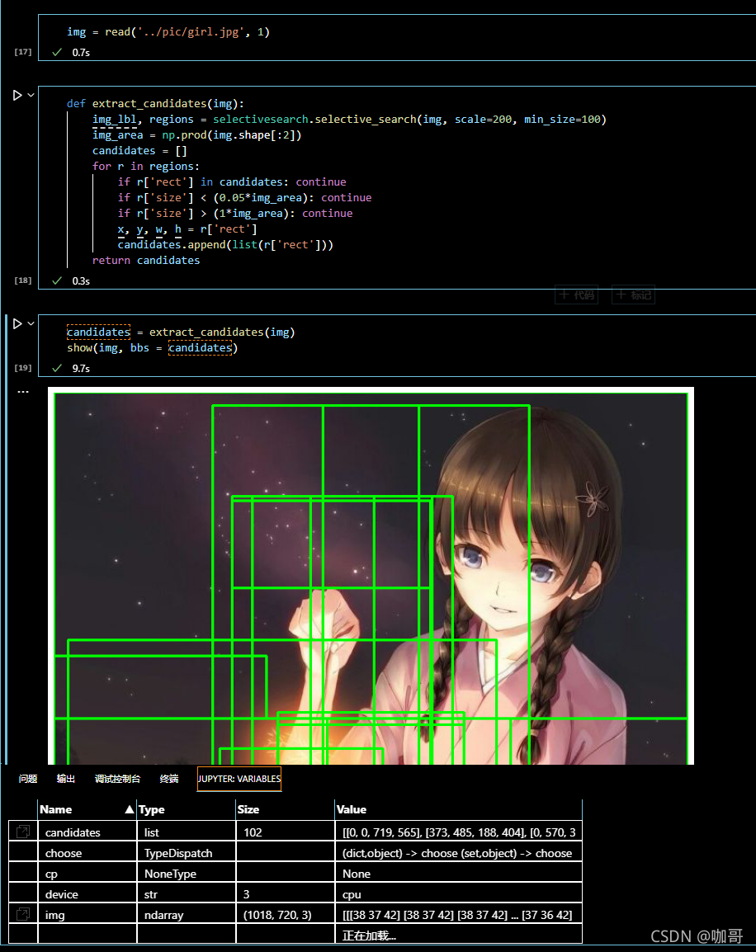
Task: Add a new code cell (+ 代码)
Action: 576,295
